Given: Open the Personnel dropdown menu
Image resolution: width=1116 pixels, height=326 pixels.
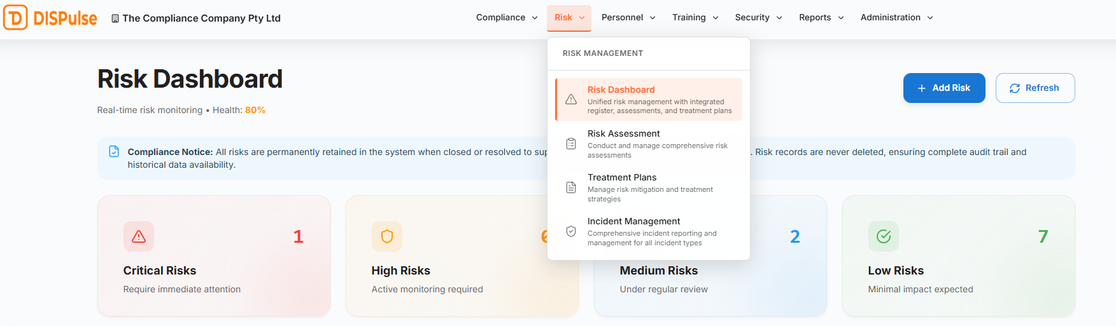Looking at the screenshot, I should point(628,18).
